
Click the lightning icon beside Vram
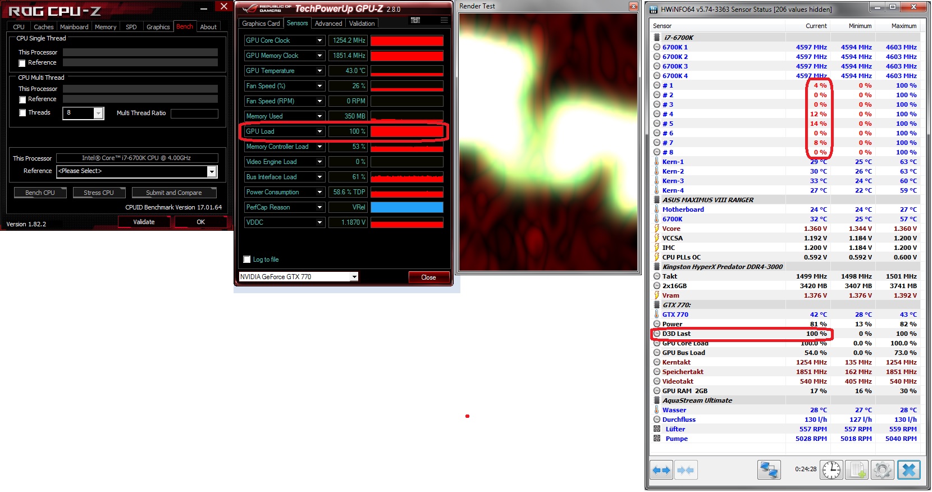pyautogui.click(x=657, y=295)
